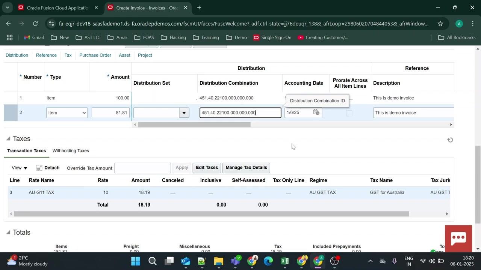Open Chrome's three-dot menu
This screenshot has height=270, width=481.
click(x=473, y=24)
